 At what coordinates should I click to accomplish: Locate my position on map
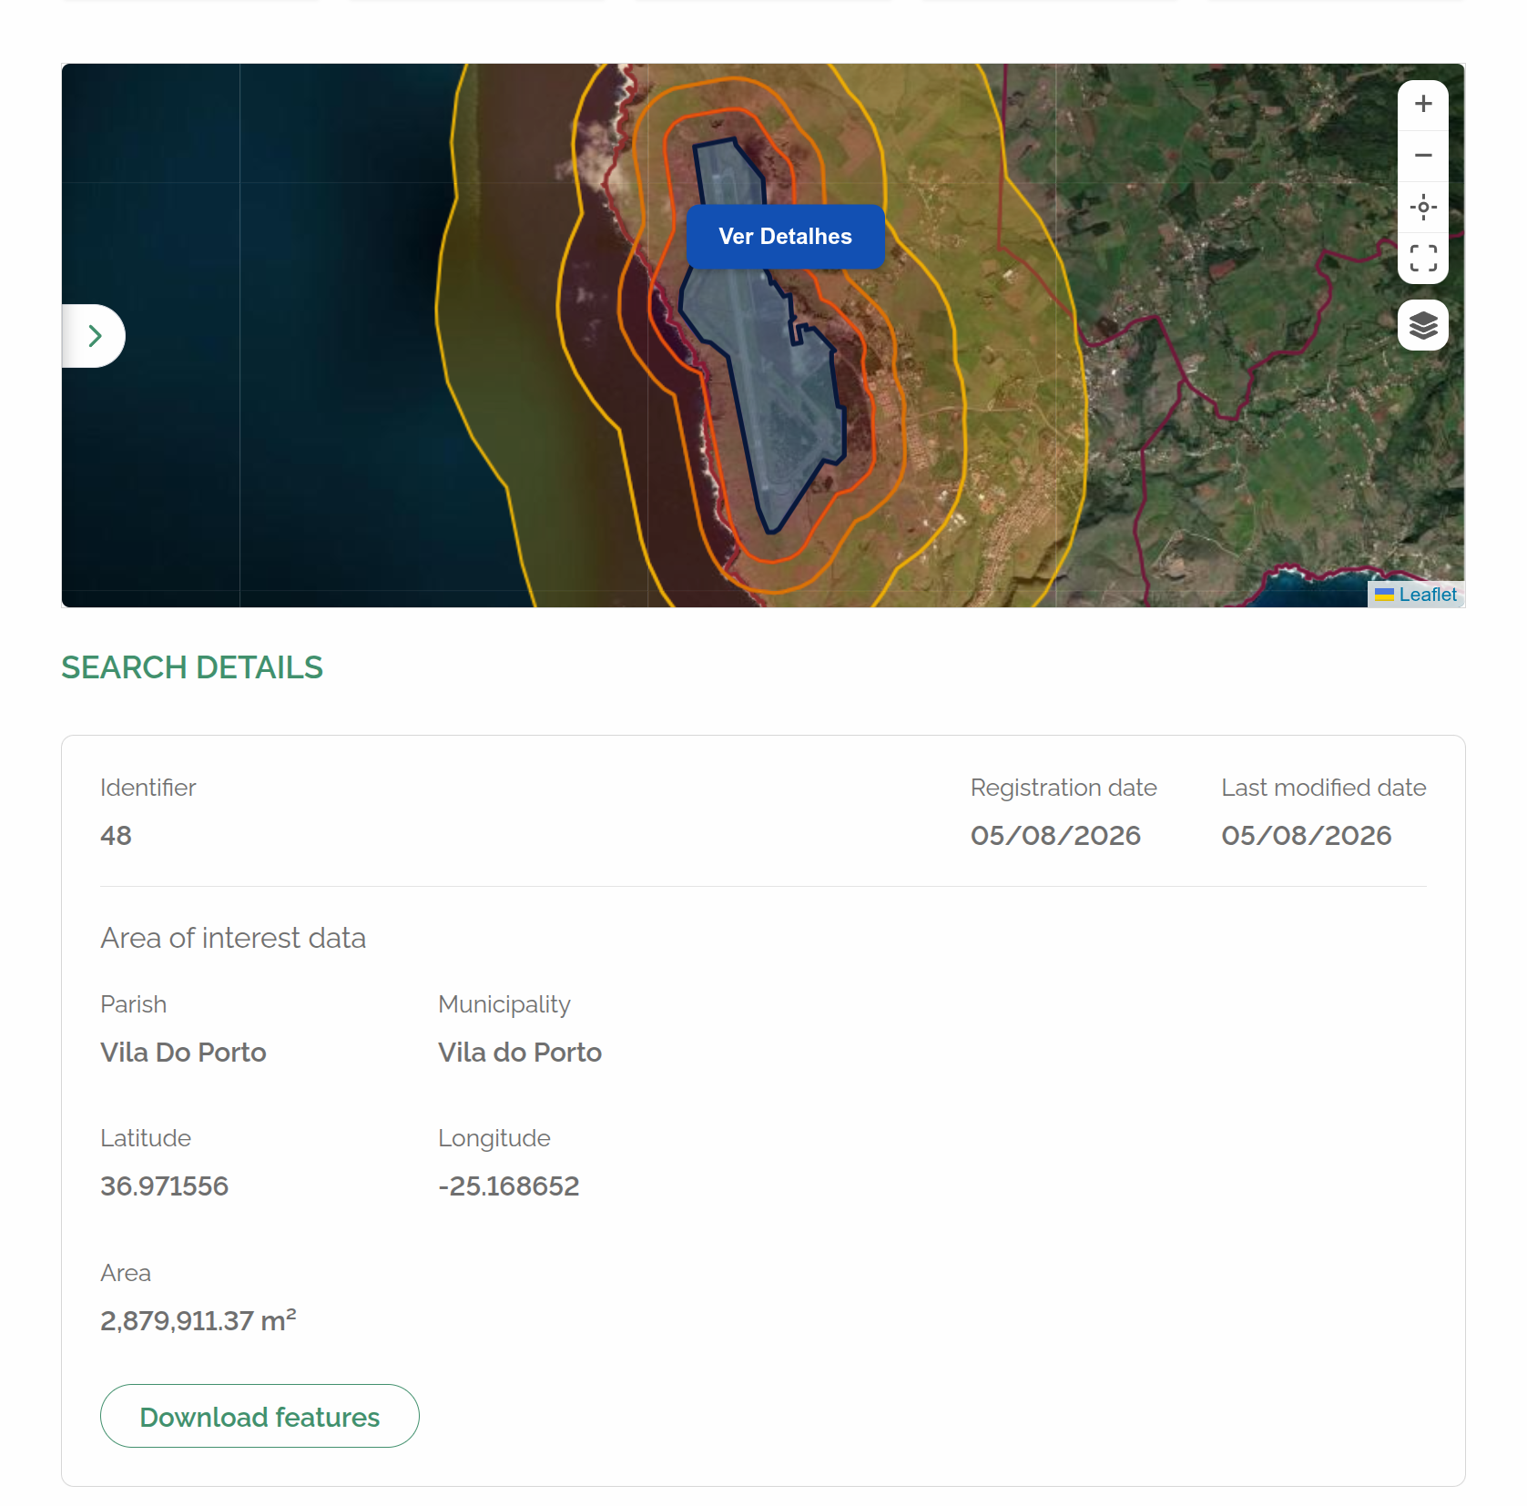pos(1422,207)
